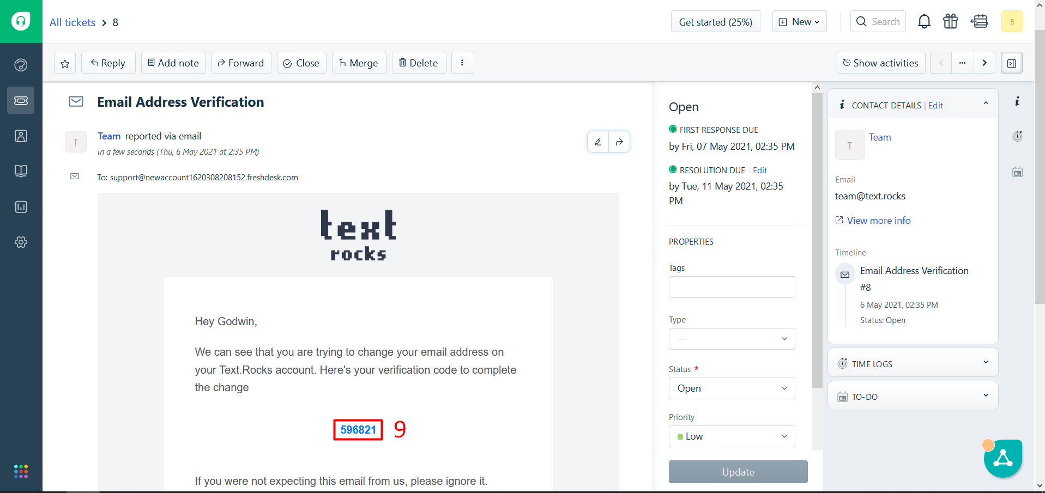The width and height of the screenshot is (1045, 493).
Task: Open Admin settings gear in sidebar
Action: click(21, 242)
